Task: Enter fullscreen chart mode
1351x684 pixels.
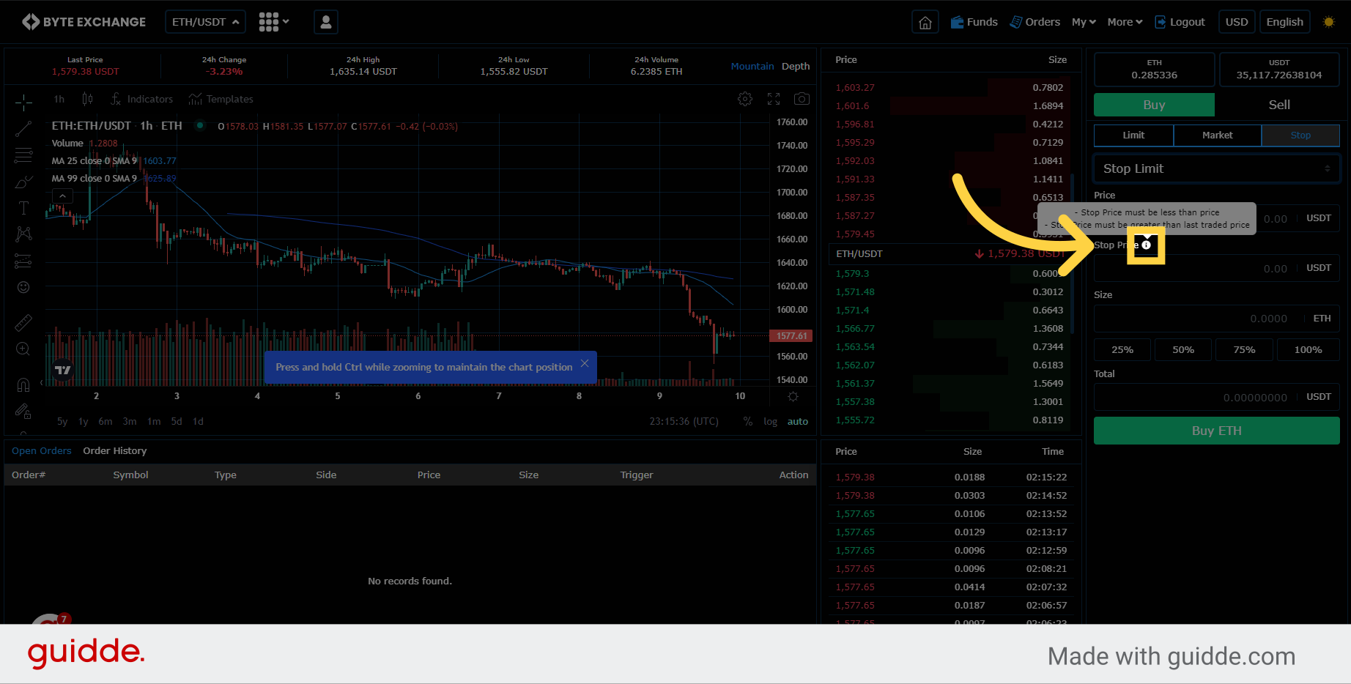Action: click(x=774, y=99)
